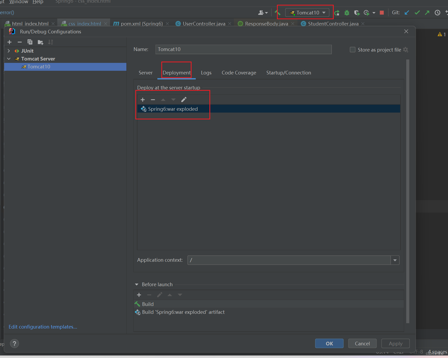Add new run configuration with plus icon
The width and height of the screenshot is (448, 358).
coord(9,42)
